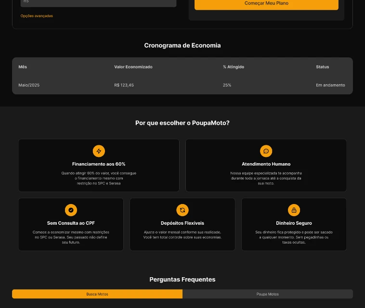The image size is (365, 308).
Task: Open the Opções avançadas link
Action: pyautogui.click(x=37, y=16)
